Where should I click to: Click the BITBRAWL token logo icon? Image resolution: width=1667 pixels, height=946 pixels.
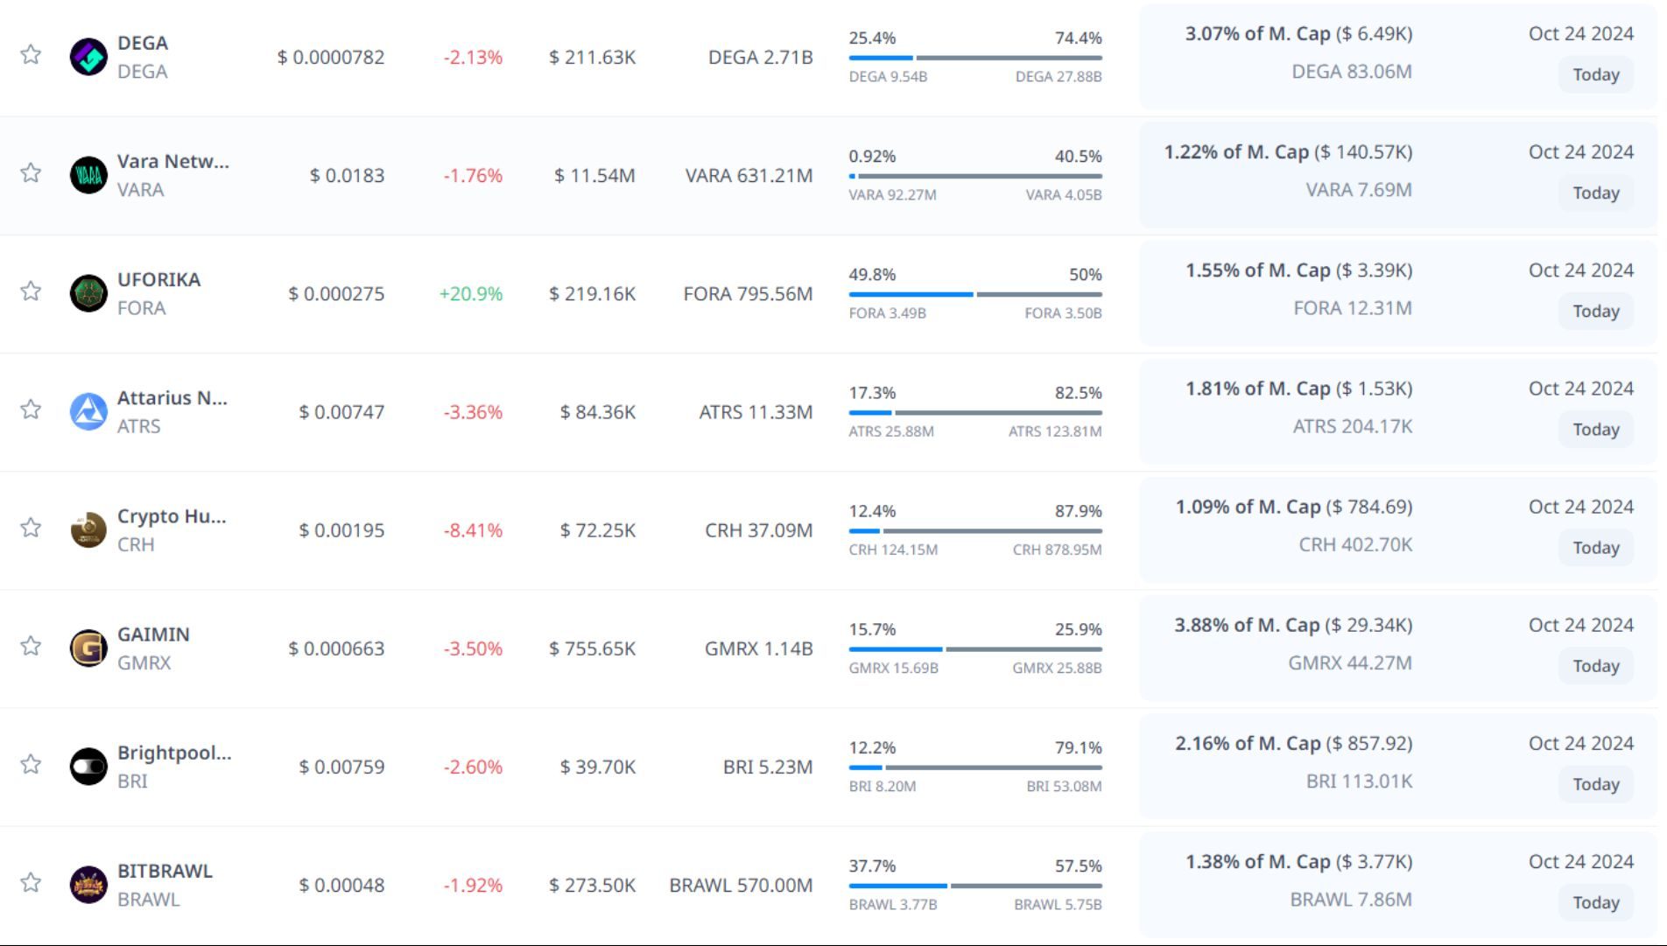(x=88, y=885)
